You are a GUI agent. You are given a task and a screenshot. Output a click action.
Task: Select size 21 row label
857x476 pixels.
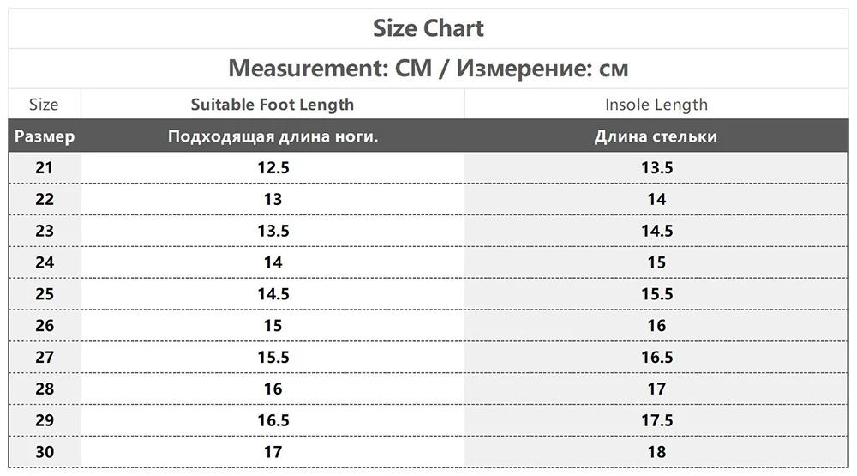(45, 167)
